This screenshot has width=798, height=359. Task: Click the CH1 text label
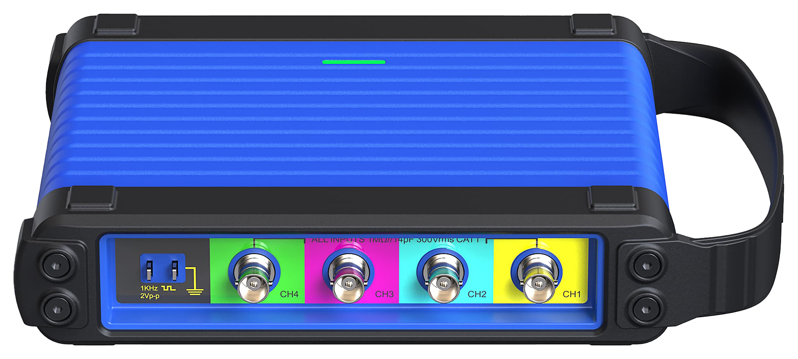(572, 294)
